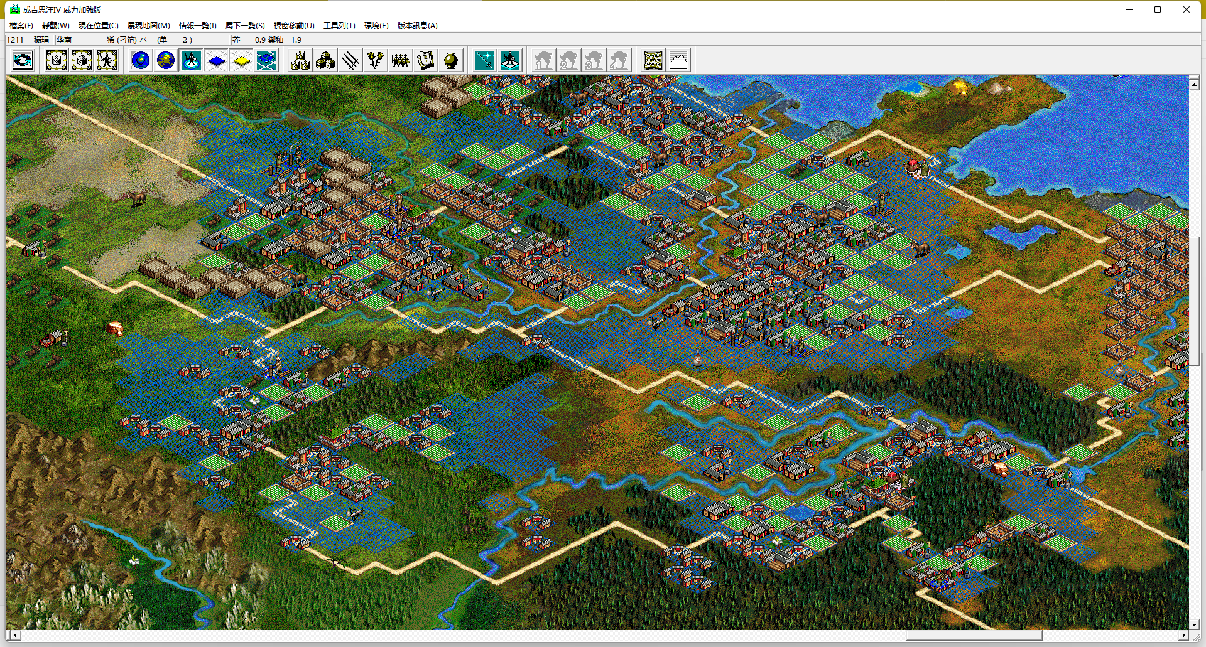This screenshot has height=647, width=1206.
Task: Open the 情報一覽(I) menu
Action: [197, 26]
